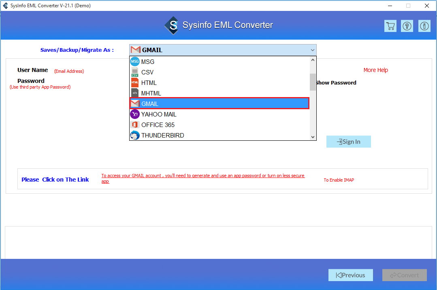This screenshot has height=290, width=437.
Task: Choose CSV from the format list
Action: click(x=220, y=72)
